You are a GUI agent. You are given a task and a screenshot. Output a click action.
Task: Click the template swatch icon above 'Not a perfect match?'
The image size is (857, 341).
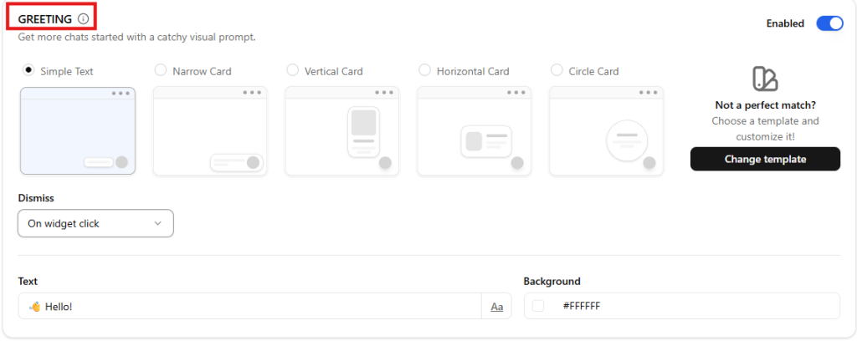coord(765,79)
